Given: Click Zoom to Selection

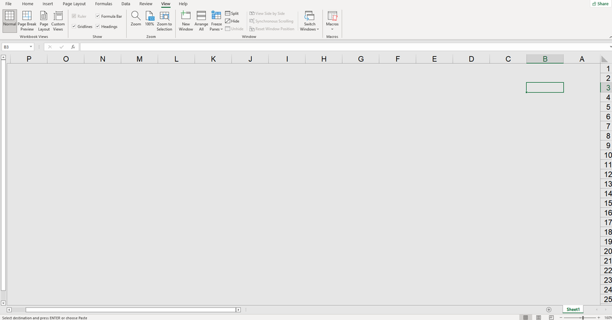Looking at the screenshot, I should [x=164, y=21].
